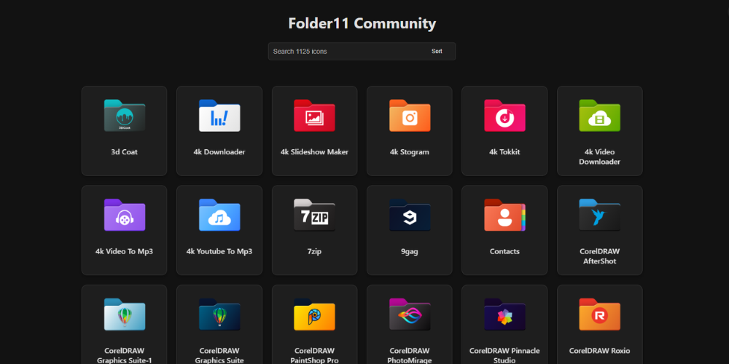Click the '4k Youtube To Mp3' label text
The image size is (729, 364).
click(219, 251)
